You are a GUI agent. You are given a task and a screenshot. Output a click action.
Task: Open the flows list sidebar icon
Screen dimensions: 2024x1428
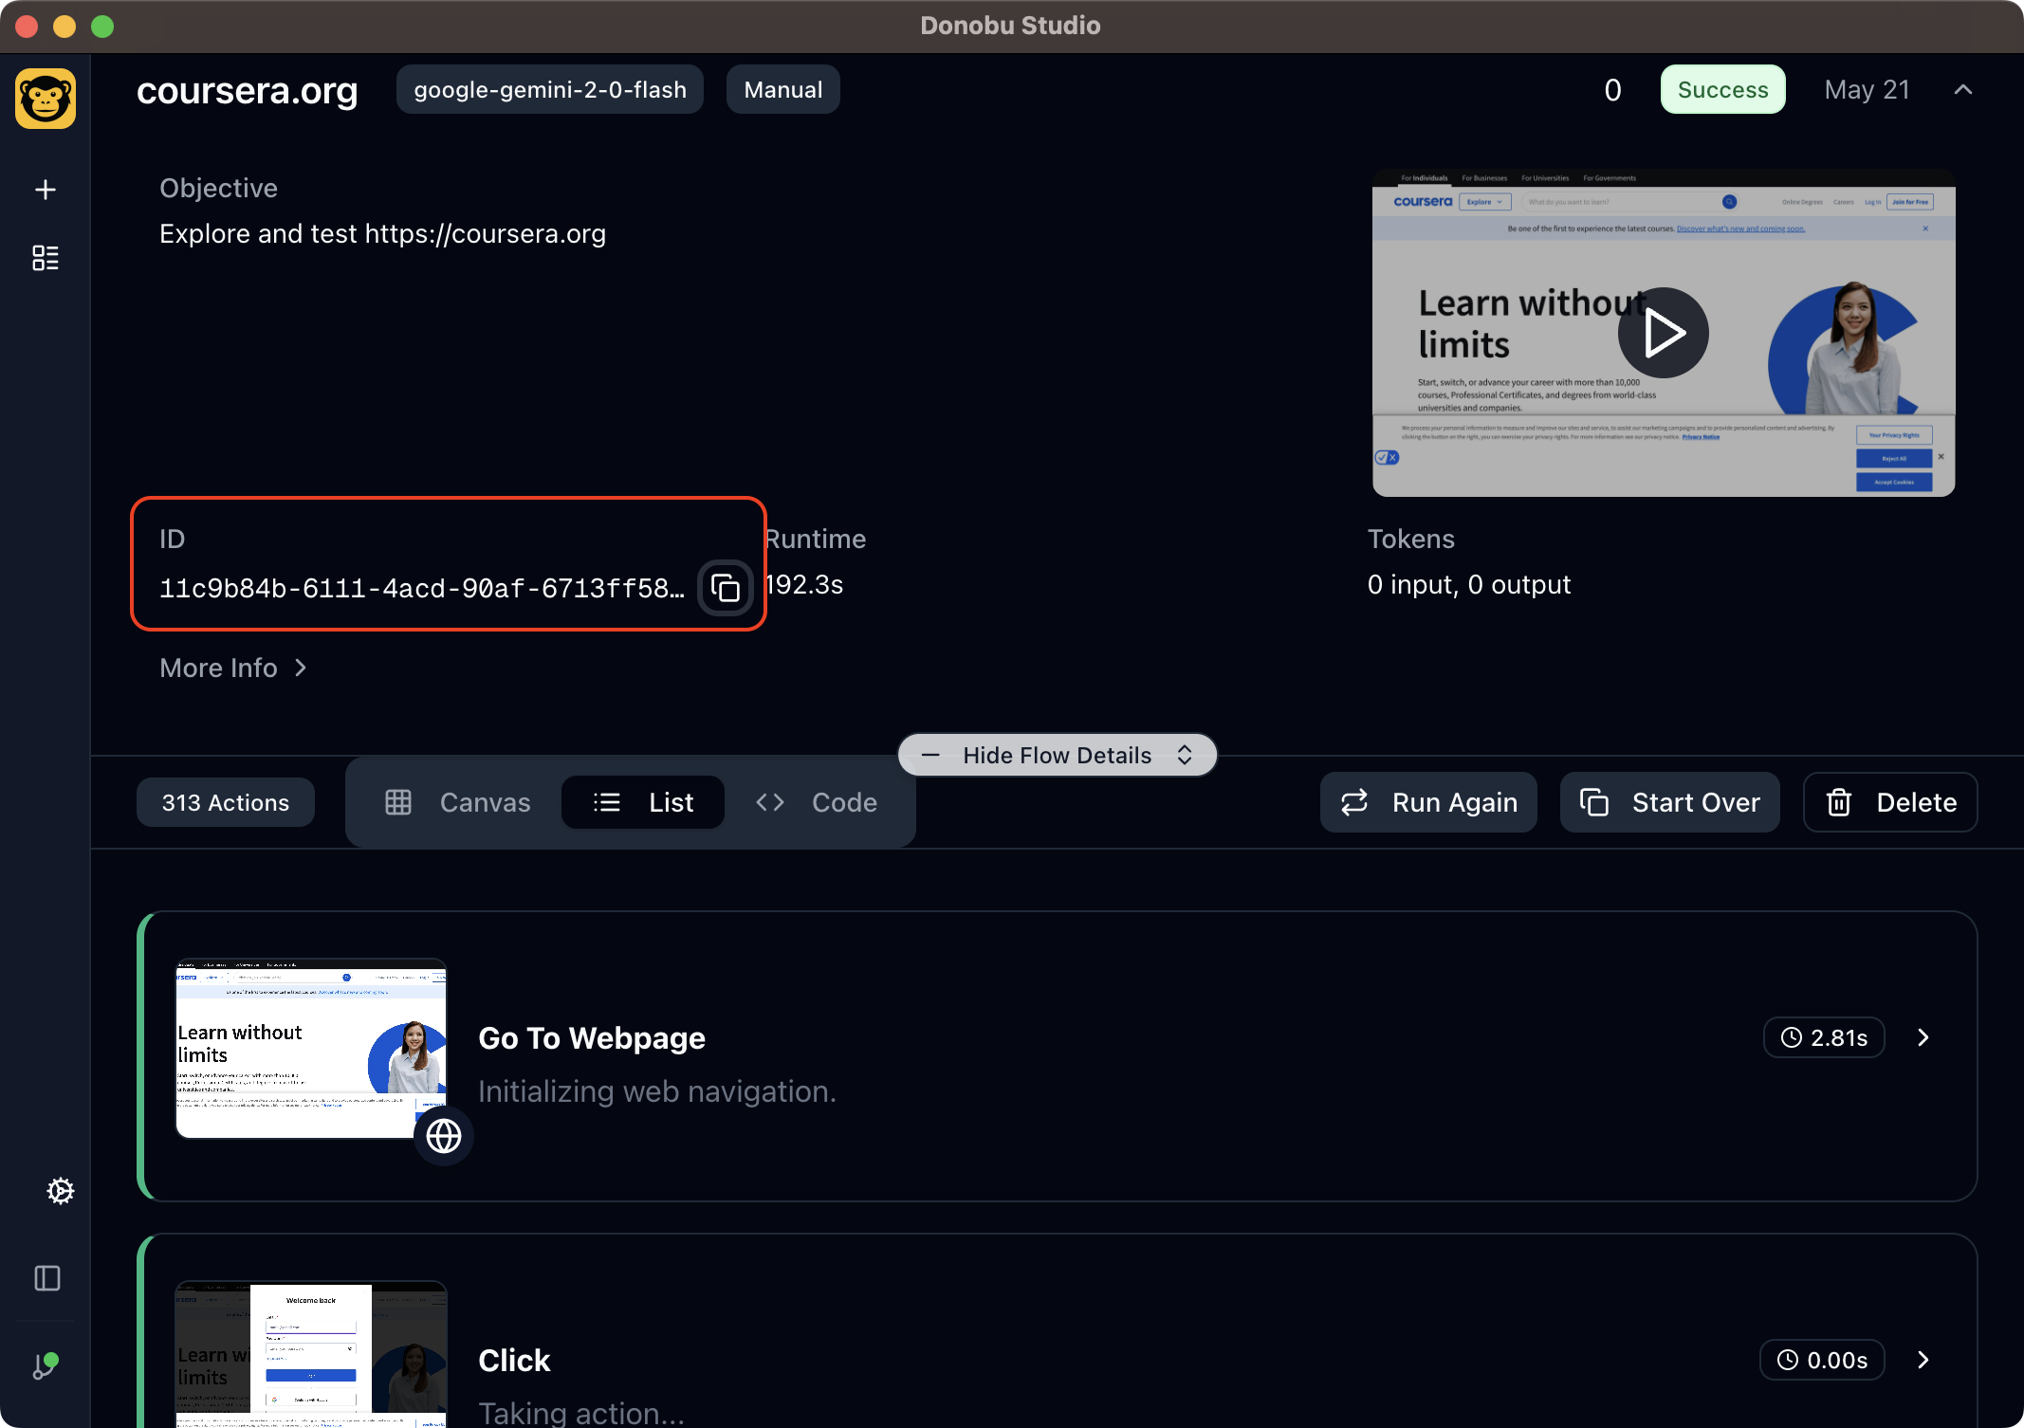coord(46,258)
